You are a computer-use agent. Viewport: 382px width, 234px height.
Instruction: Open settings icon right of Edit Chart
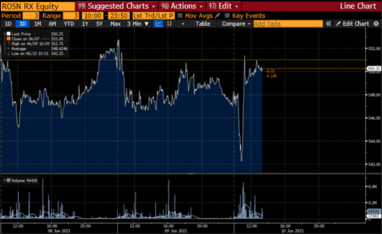click(376, 24)
